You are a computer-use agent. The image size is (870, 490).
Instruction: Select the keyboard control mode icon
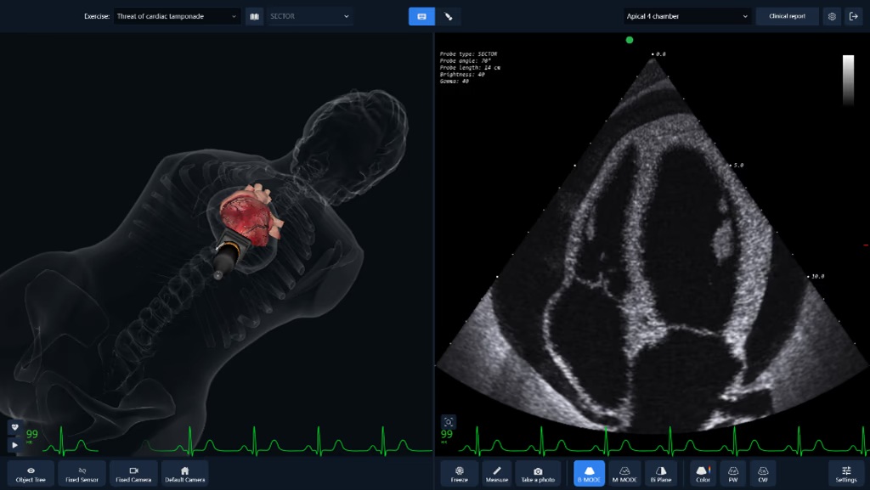(421, 16)
